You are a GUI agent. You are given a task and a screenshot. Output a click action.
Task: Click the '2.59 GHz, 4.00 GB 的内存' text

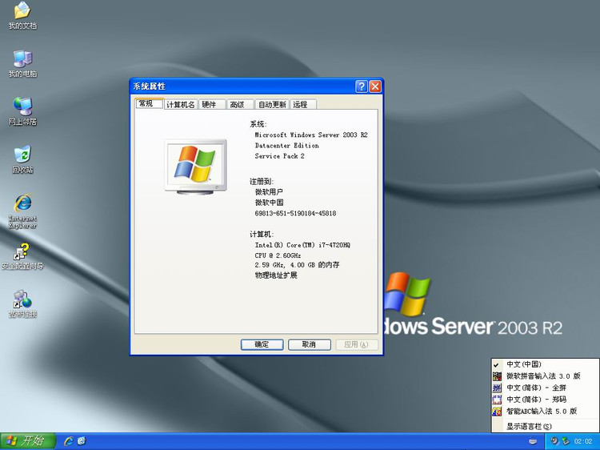click(x=297, y=265)
